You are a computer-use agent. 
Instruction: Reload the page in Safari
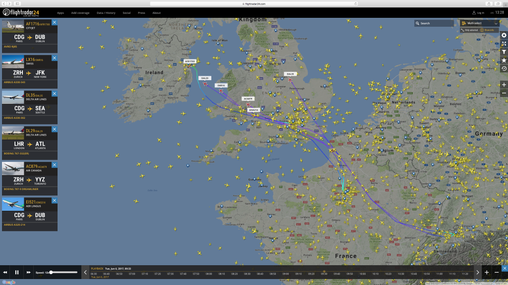click(355, 3)
